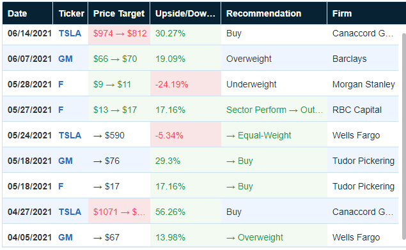The height and width of the screenshot is (250, 406).
Task: Open GM ticker link dated 04/05/2021
Action: point(65,237)
